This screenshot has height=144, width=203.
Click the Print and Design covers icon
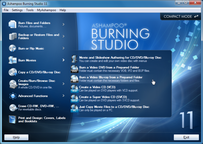13,119
